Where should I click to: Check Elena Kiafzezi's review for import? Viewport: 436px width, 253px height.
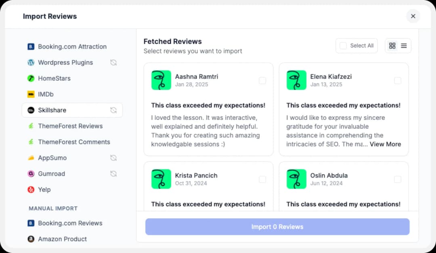coord(398,80)
